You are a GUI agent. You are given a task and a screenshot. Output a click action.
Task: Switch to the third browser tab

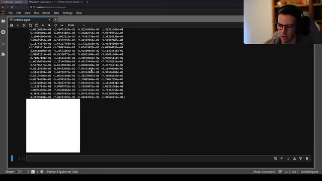pos(70,2)
